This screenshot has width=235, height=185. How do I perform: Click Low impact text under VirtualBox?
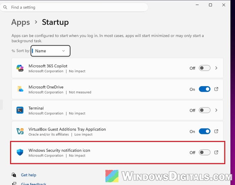click(x=84, y=135)
